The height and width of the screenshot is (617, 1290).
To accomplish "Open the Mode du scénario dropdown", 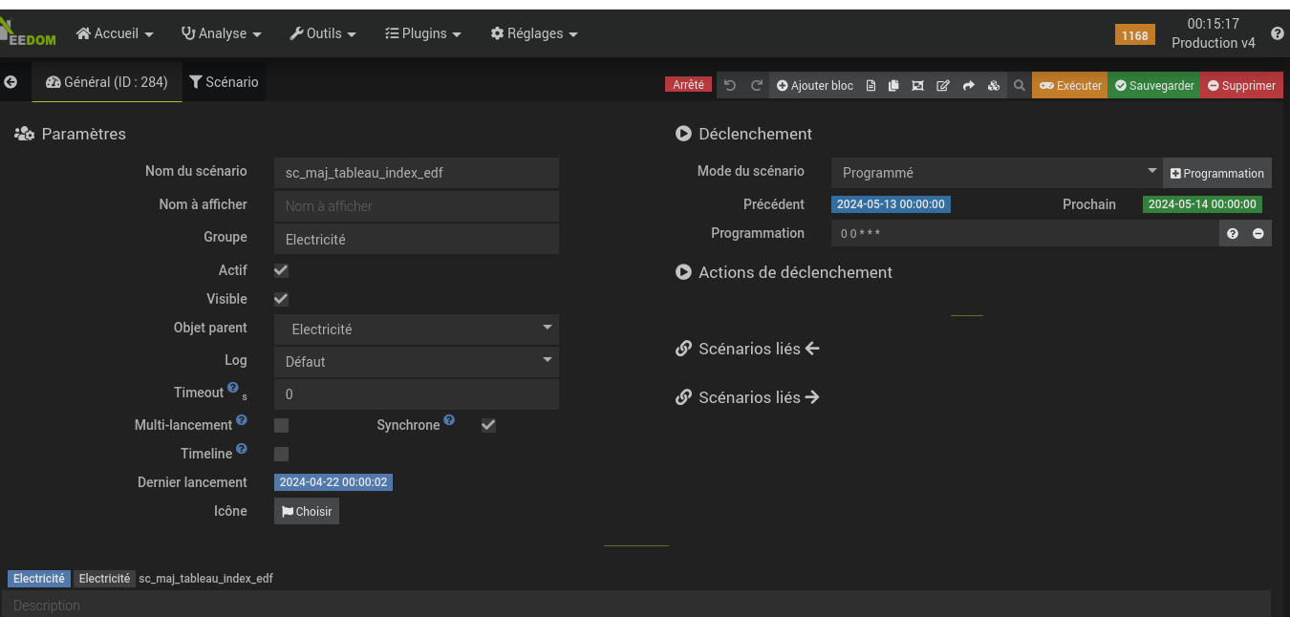I will click(x=996, y=173).
